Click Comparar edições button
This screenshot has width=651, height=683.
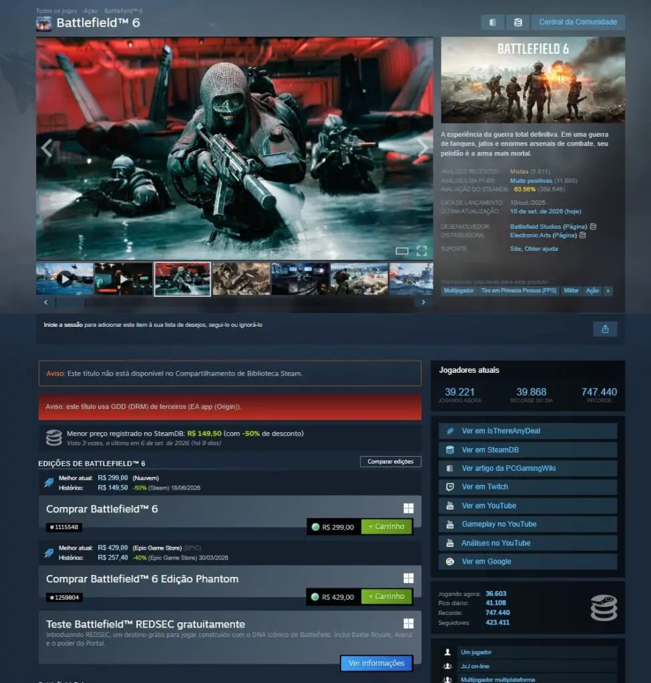(x=390, y=462)
